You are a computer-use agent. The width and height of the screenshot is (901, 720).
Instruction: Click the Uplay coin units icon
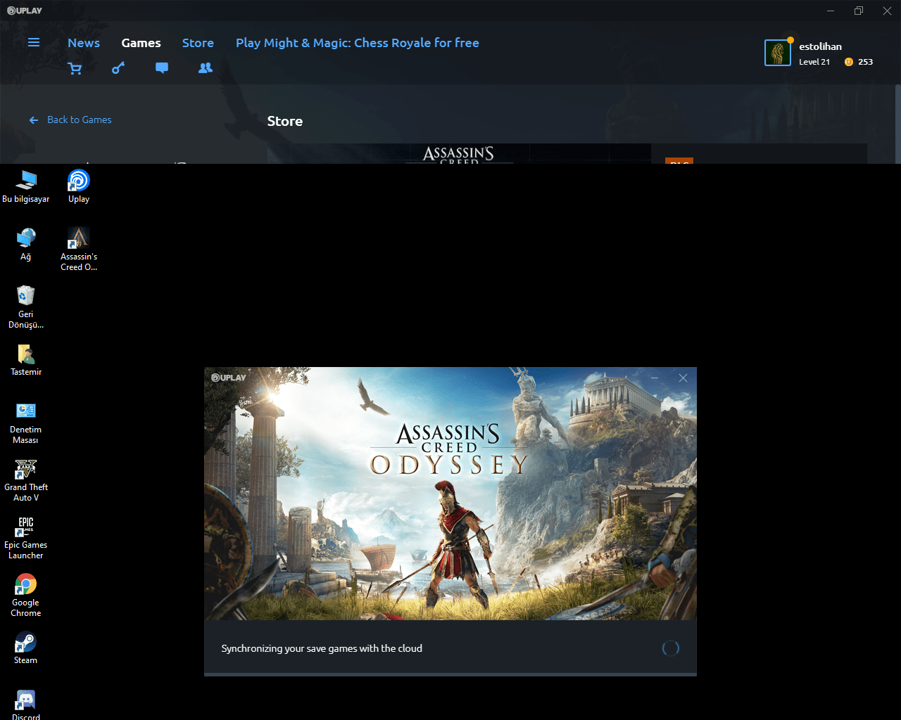pyautogui.click(x=849, y=62)
